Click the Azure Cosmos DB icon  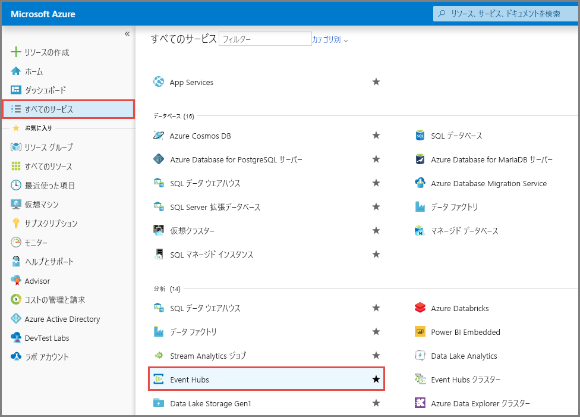click(x=159, y=136)
